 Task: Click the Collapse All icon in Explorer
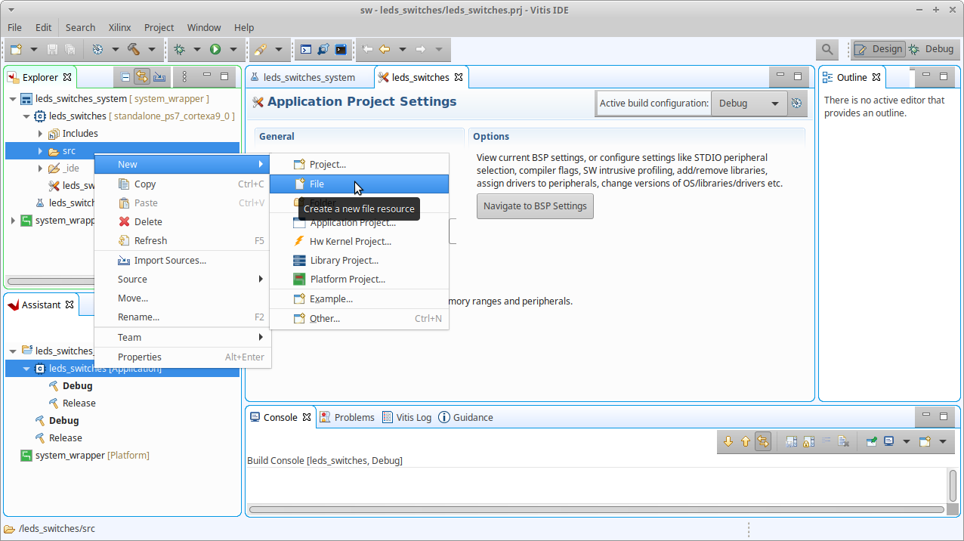click(125, 76)
